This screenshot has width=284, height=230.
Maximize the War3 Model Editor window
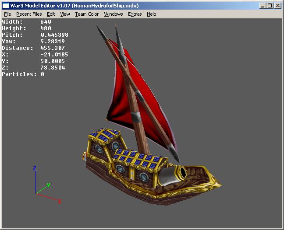pos(270,6)
